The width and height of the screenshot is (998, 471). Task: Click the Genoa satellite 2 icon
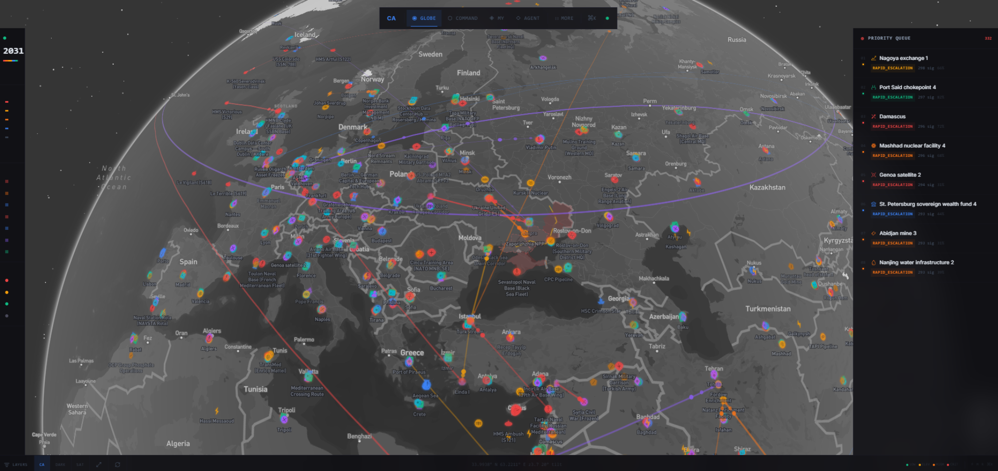[x=874, y=175]
